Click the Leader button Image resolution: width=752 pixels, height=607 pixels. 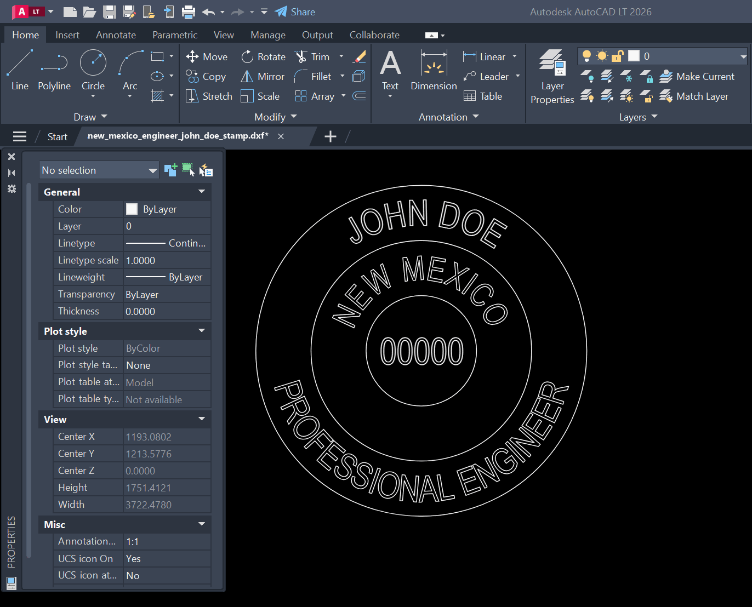click(x=486, y=76)
